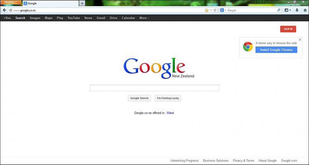The width and height of the screenshot is (309, 165).
Task: Click the site identity globe icon
Action: click(11, 10)
